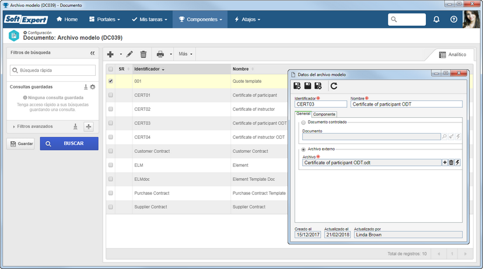Switch to the Analítico view
This screenshot has width=483, height=269.
(x=453, y=54)
